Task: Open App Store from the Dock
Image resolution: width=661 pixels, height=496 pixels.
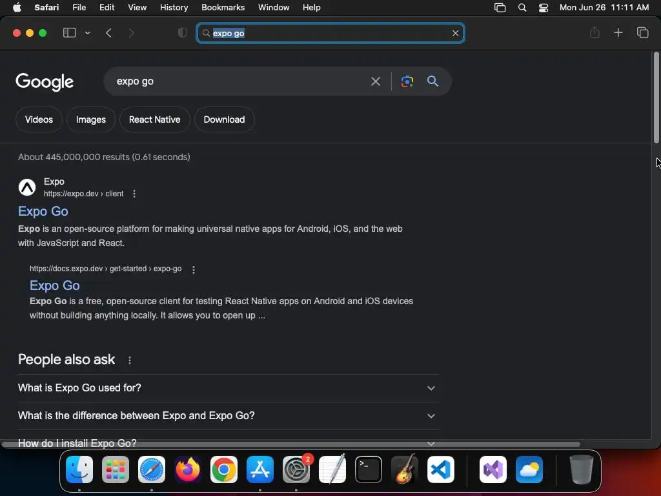Action: (x=260, y=470)
